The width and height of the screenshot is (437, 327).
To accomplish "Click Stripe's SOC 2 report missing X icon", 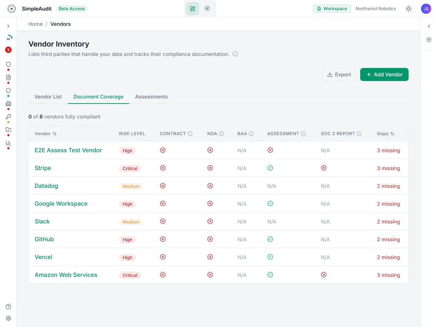I will coord(324,168).
